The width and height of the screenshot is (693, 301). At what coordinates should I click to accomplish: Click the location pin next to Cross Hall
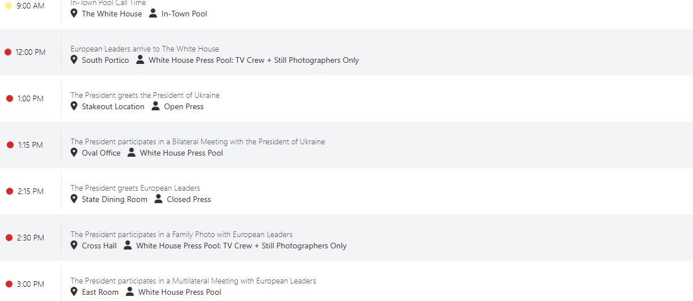point(74,245)
